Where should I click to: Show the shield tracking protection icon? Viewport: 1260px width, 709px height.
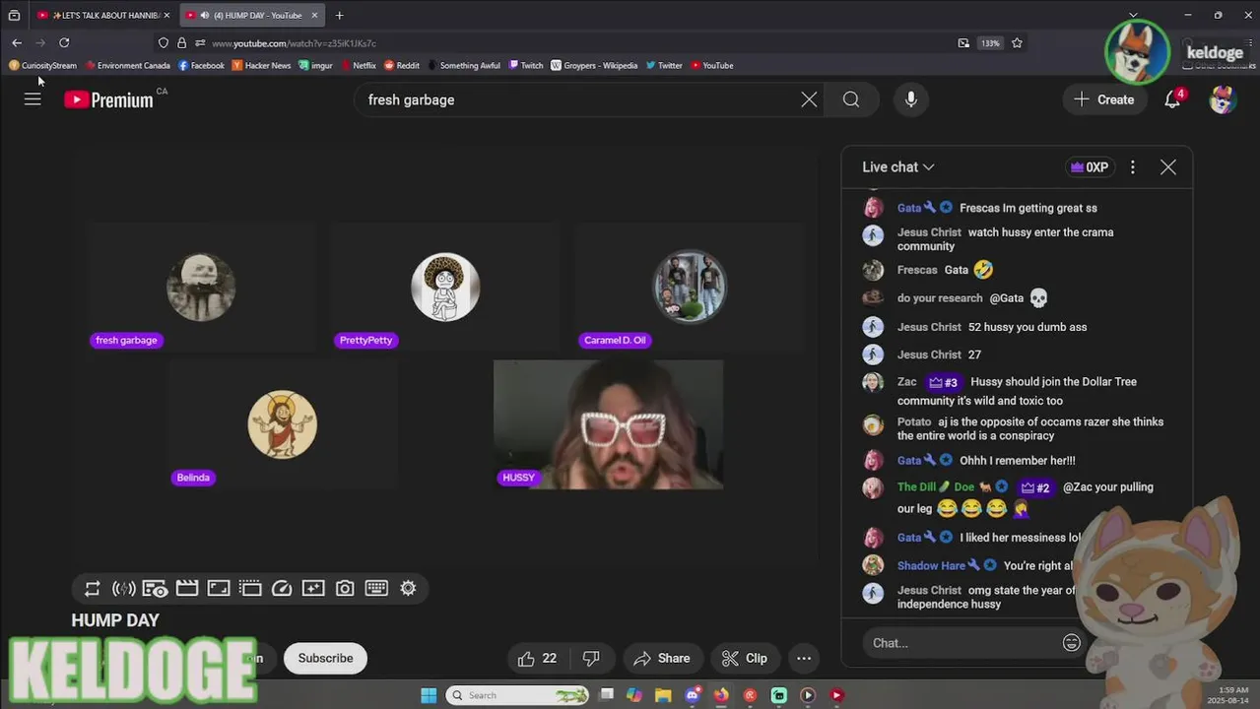click(164, 43)
